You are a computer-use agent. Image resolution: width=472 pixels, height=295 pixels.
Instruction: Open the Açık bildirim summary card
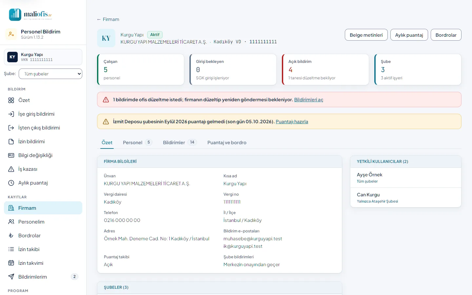tap(325, 69)
